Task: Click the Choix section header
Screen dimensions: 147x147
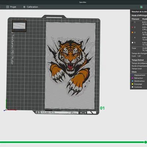Action: (x=134, y=72)
